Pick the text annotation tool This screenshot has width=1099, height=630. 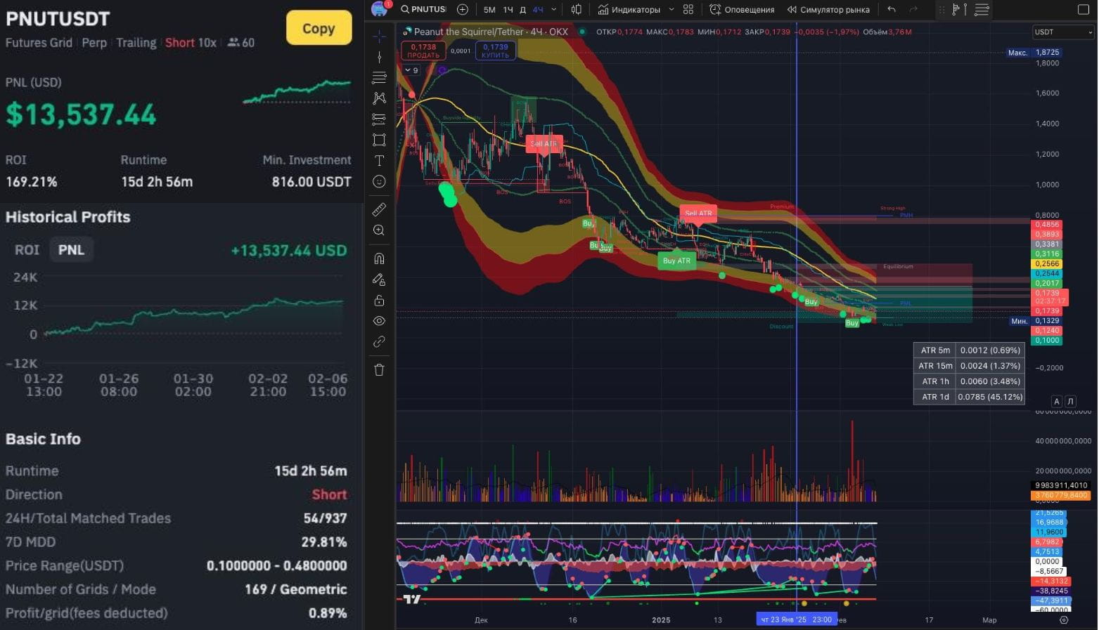379,161
